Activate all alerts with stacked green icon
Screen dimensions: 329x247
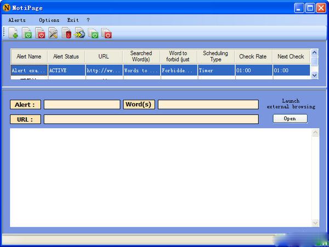pyautogui.click(x=94, y=34)
